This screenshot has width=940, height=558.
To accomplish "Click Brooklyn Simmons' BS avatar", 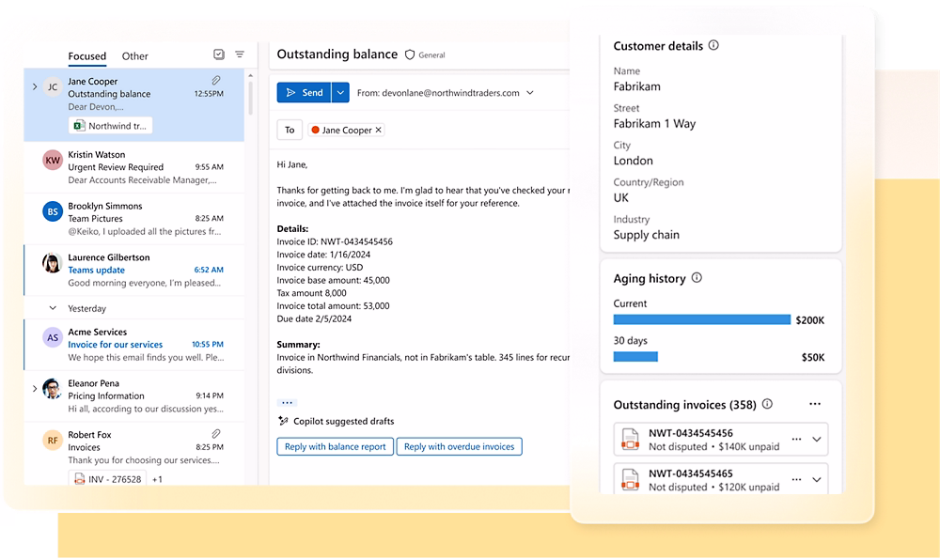I will pyautogui.click(x=53, y=211).
